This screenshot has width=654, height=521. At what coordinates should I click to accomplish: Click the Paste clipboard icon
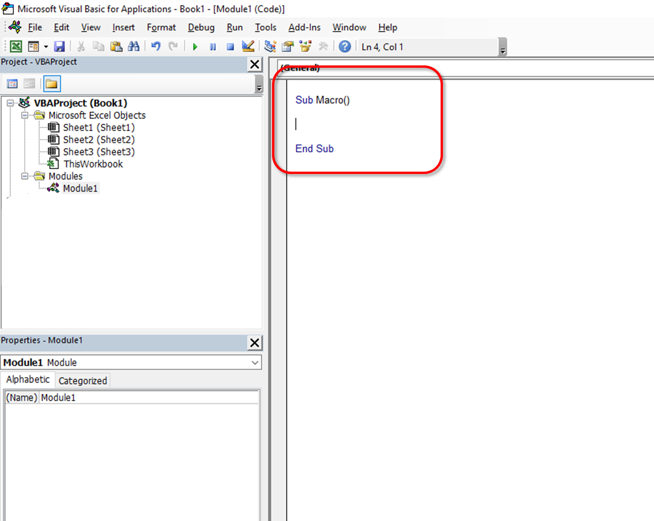click(x=116, y=46)
